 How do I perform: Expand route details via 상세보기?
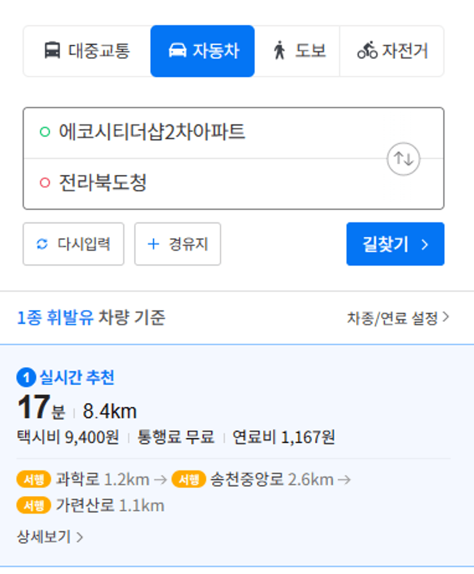[x=50, y=537]
